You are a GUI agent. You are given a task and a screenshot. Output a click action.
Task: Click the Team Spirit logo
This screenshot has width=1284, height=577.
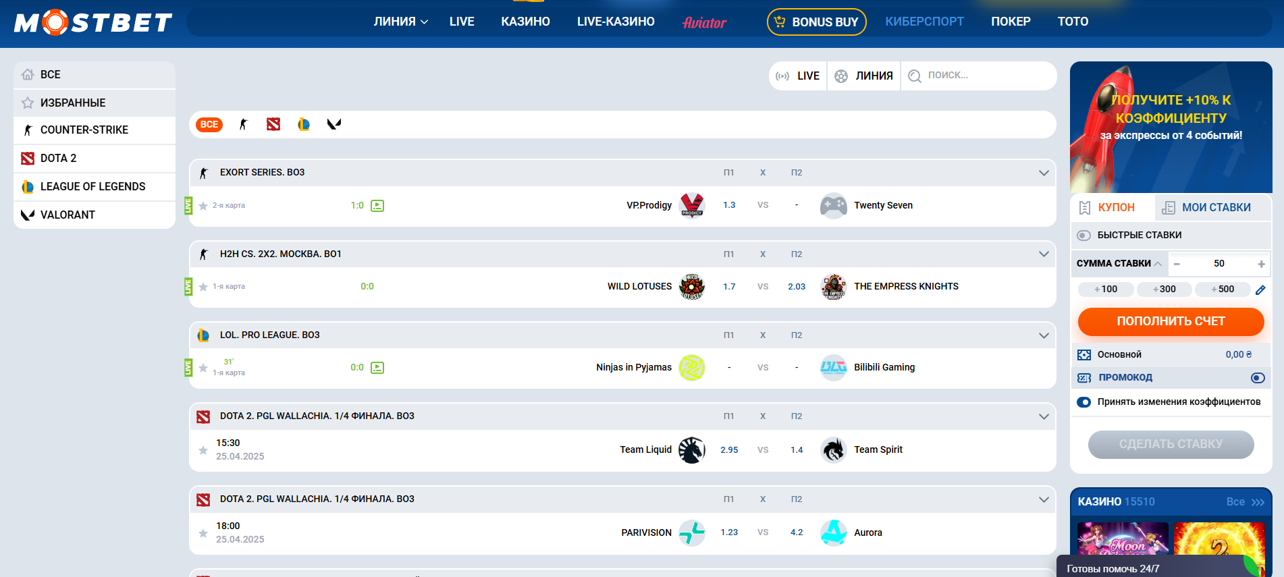coord(834,449)
